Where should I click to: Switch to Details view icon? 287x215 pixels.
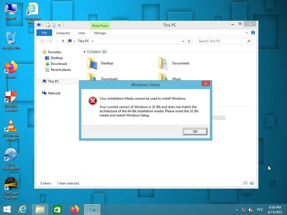click(x=246, y=183)
